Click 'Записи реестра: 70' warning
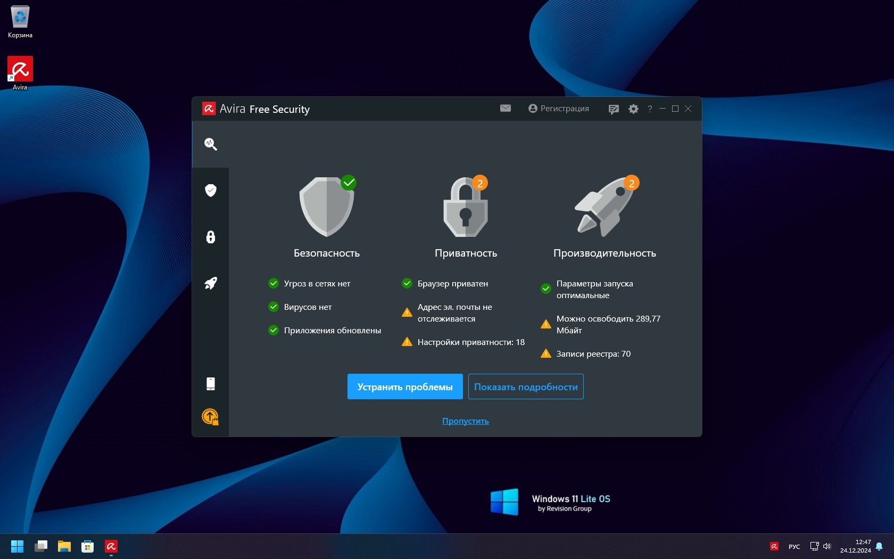 point(586,354)
